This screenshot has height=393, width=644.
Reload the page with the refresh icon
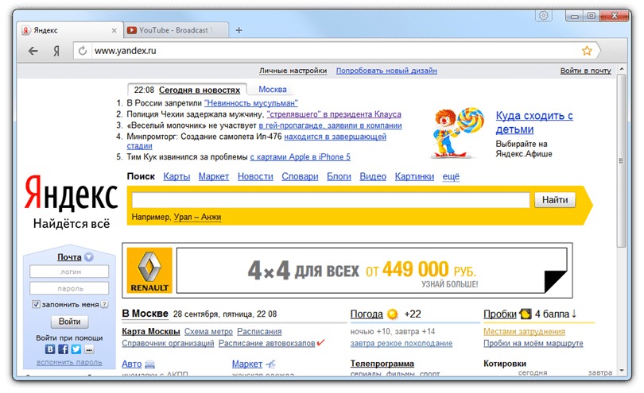point(82,51)
